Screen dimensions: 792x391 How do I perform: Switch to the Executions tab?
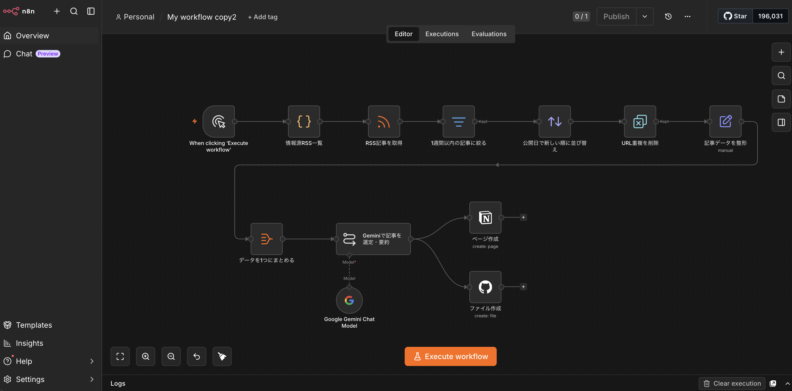442,34
